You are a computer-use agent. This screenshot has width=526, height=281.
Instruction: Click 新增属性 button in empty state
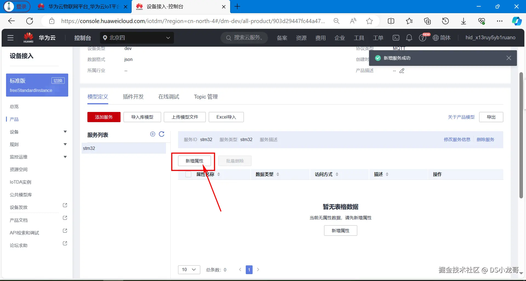click(341, 231)
